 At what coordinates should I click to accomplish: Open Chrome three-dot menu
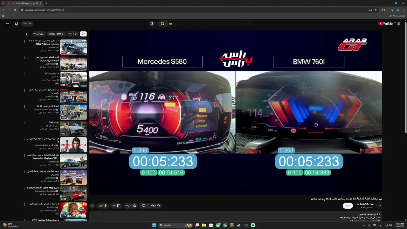tap(404, 10)
